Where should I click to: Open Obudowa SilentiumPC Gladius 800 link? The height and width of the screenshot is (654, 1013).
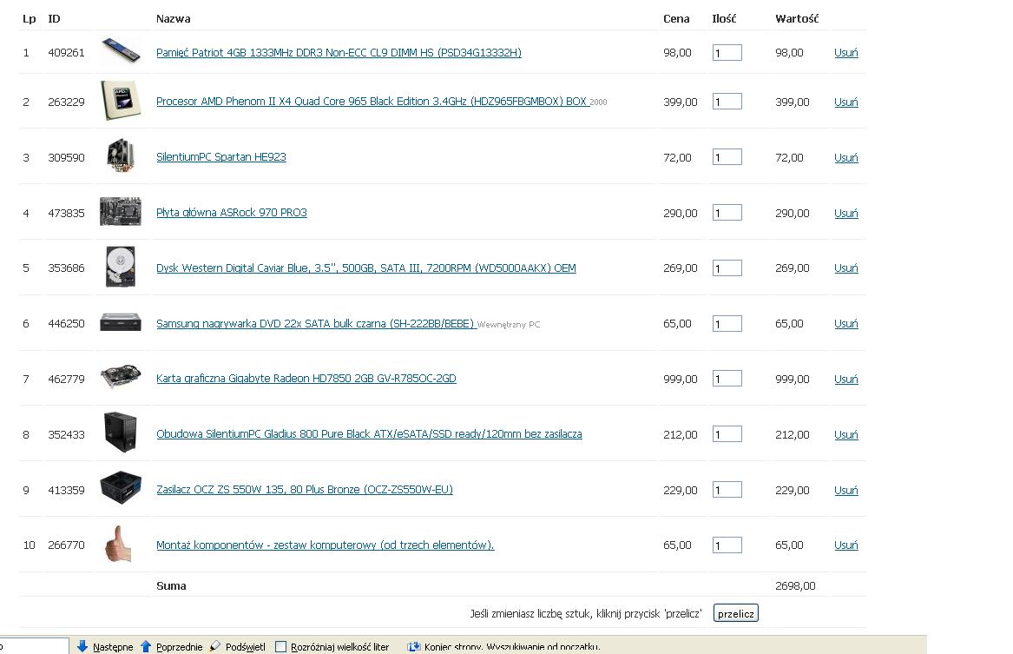pyautogui.click(x=369, y=434)
